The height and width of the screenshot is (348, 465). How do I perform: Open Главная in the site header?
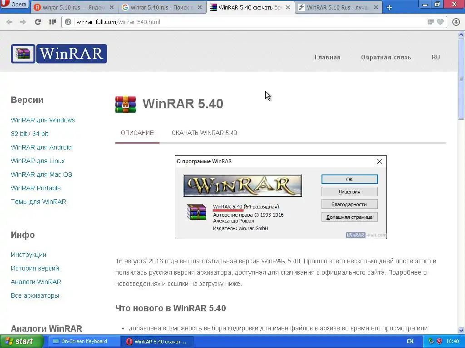[327, 57]
